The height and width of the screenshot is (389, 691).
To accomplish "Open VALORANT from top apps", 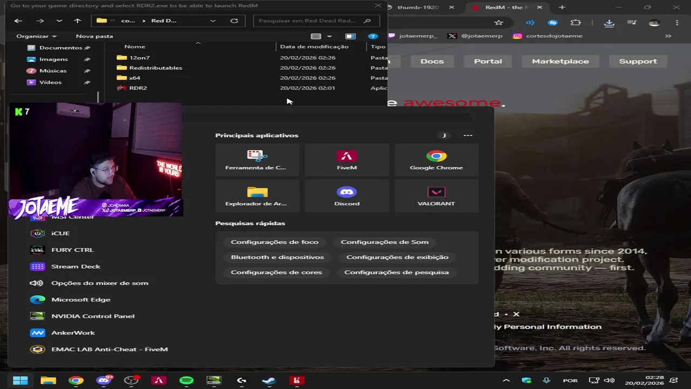I will coord(436,196).
